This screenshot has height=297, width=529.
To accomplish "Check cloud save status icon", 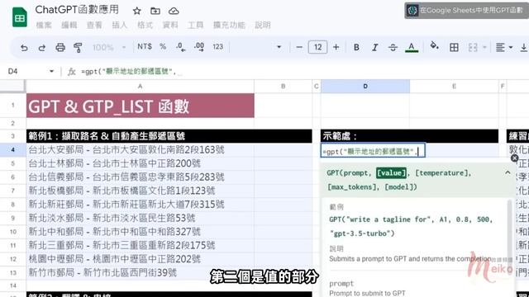I will point(174,11).
